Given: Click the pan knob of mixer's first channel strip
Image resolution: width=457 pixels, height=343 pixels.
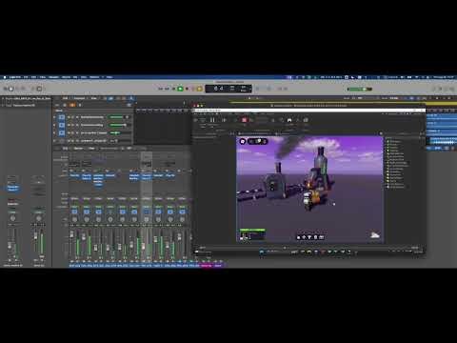Looking at the screenshot, I should [74, 219].
